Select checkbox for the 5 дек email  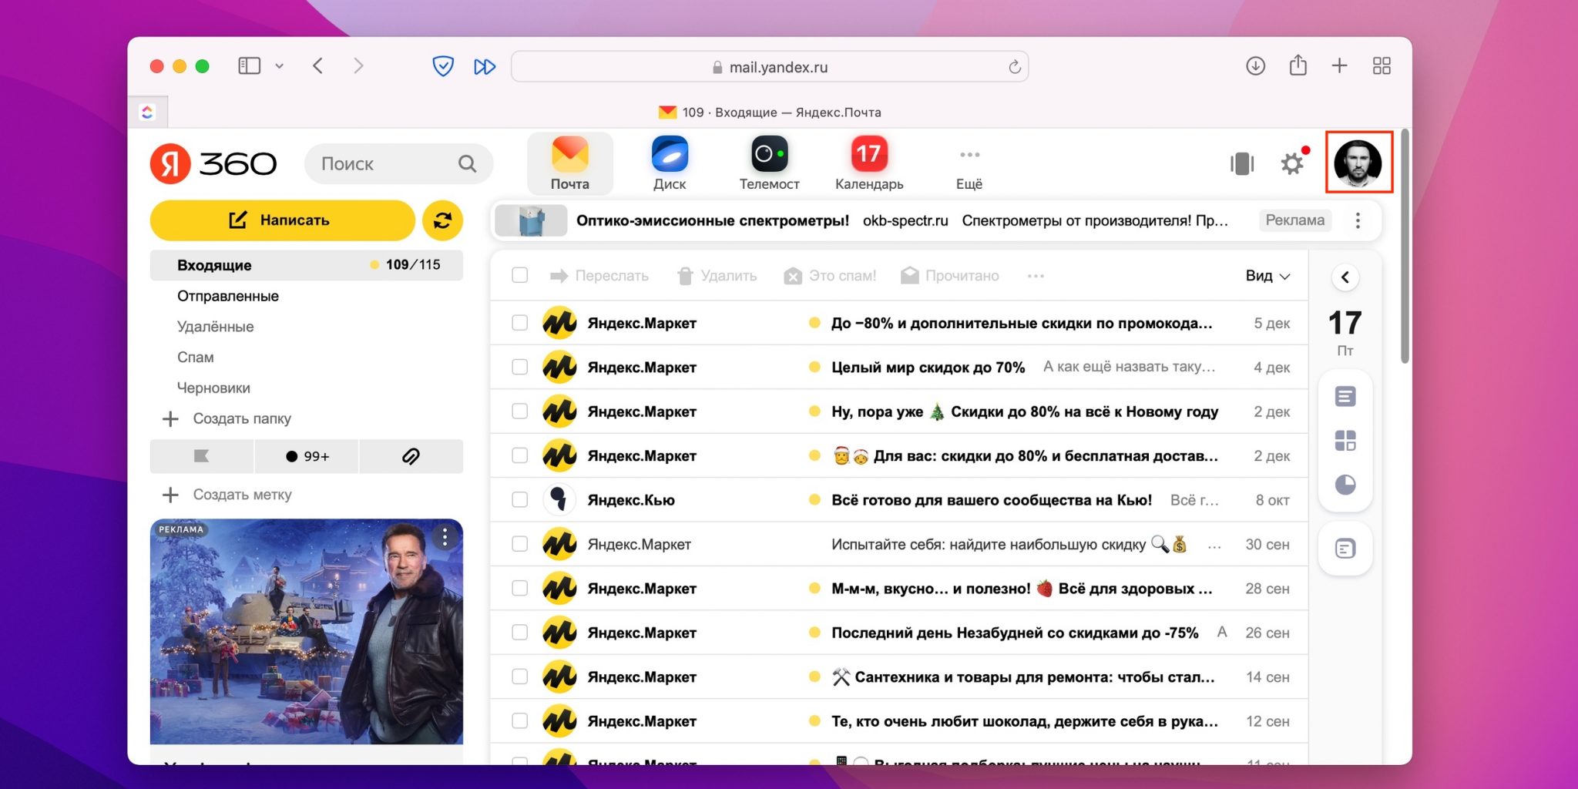point(520,323)
